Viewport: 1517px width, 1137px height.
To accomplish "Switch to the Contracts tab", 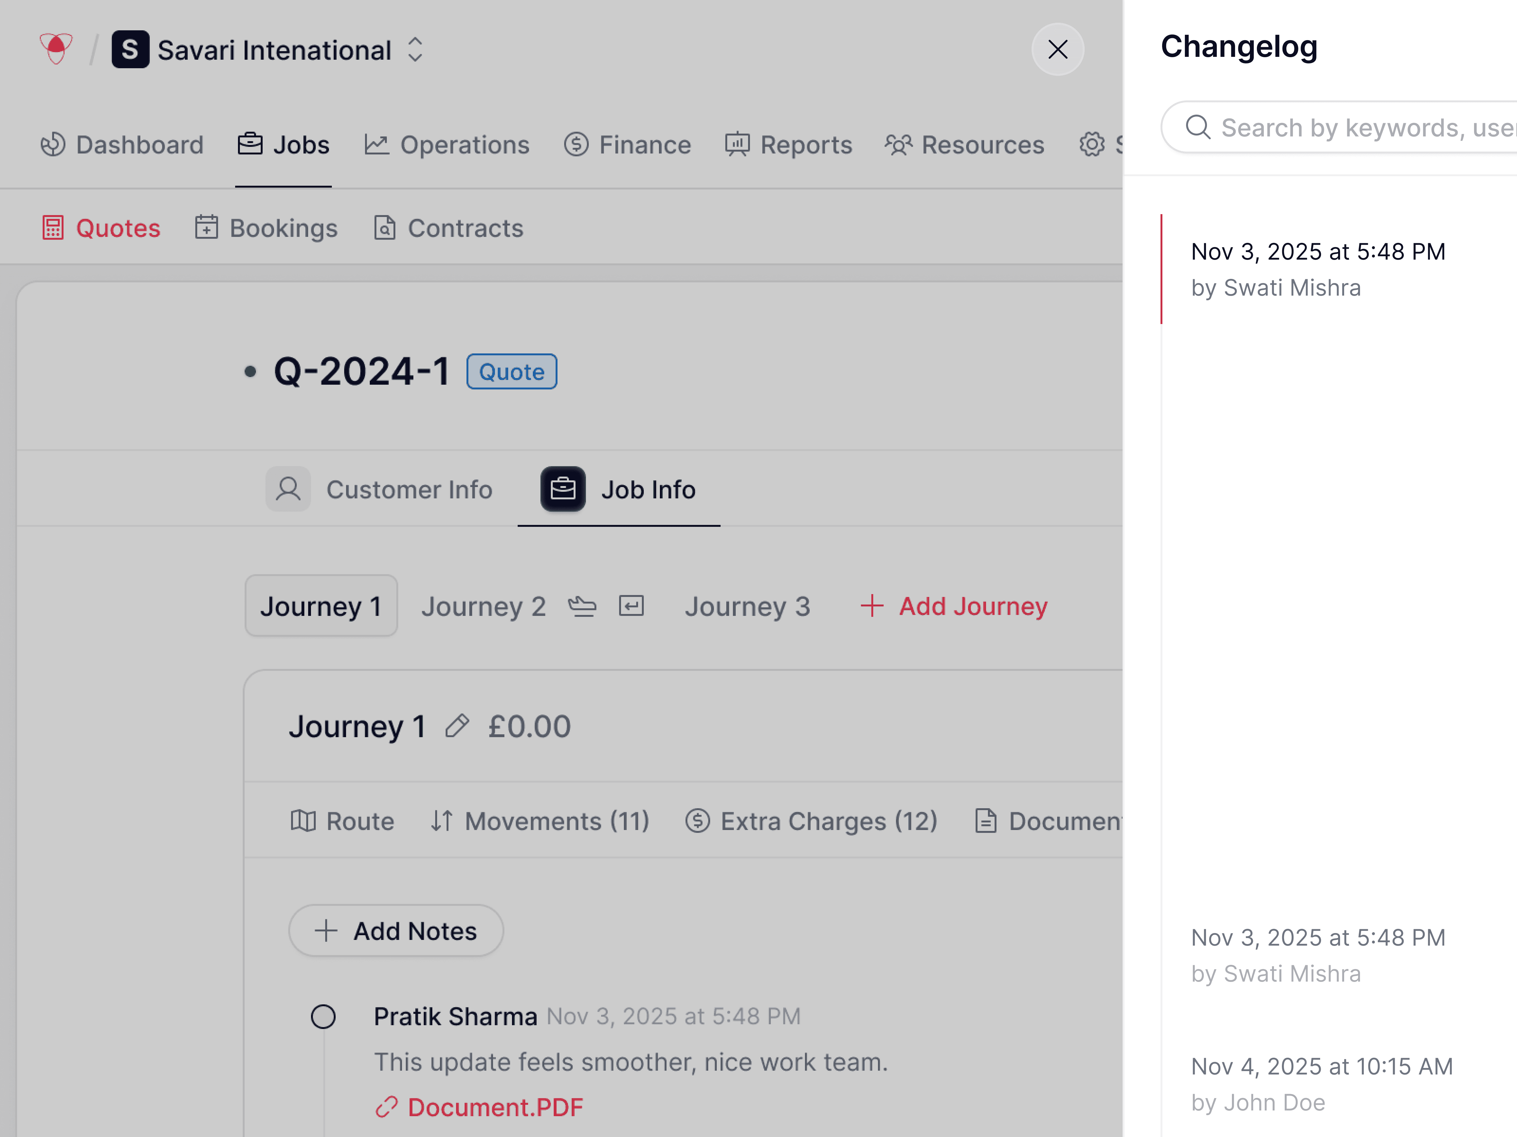I will 448,228.
